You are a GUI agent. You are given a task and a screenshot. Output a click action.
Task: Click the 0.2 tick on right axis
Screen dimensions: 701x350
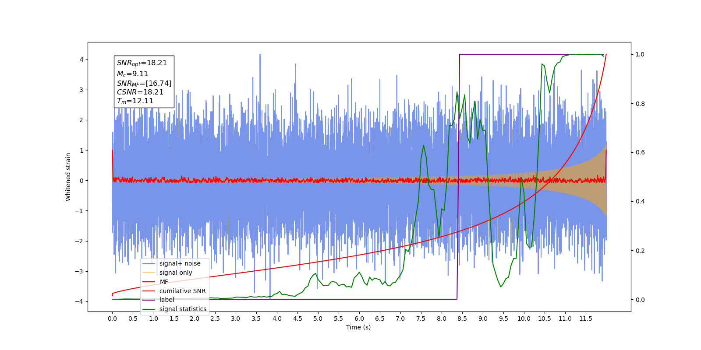[640, 251]
